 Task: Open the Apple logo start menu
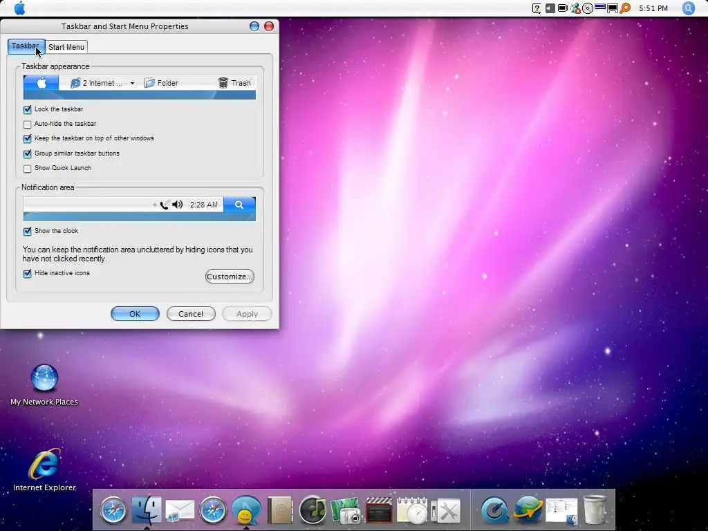coord(19,8)
